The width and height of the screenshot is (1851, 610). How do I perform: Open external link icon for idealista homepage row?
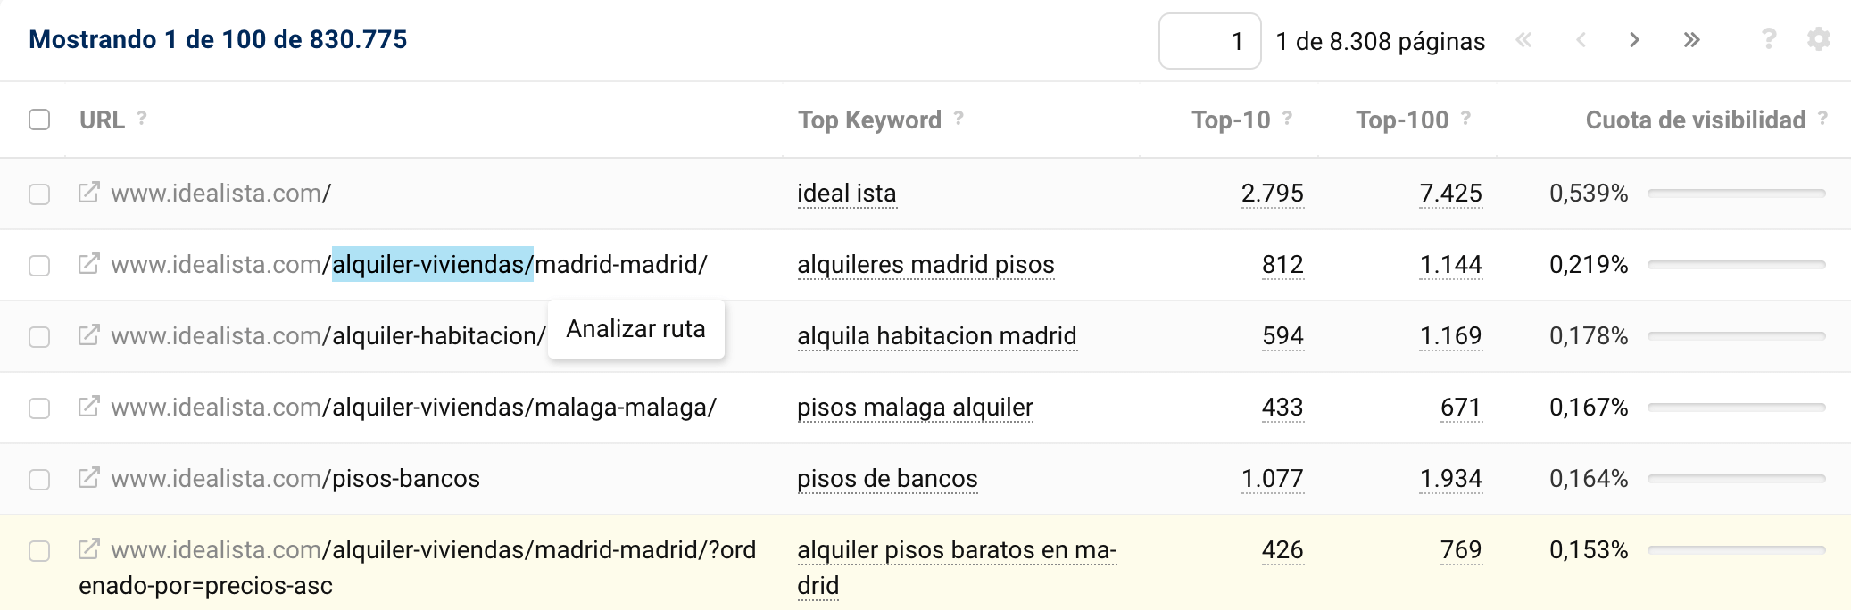tap(88, 193)
